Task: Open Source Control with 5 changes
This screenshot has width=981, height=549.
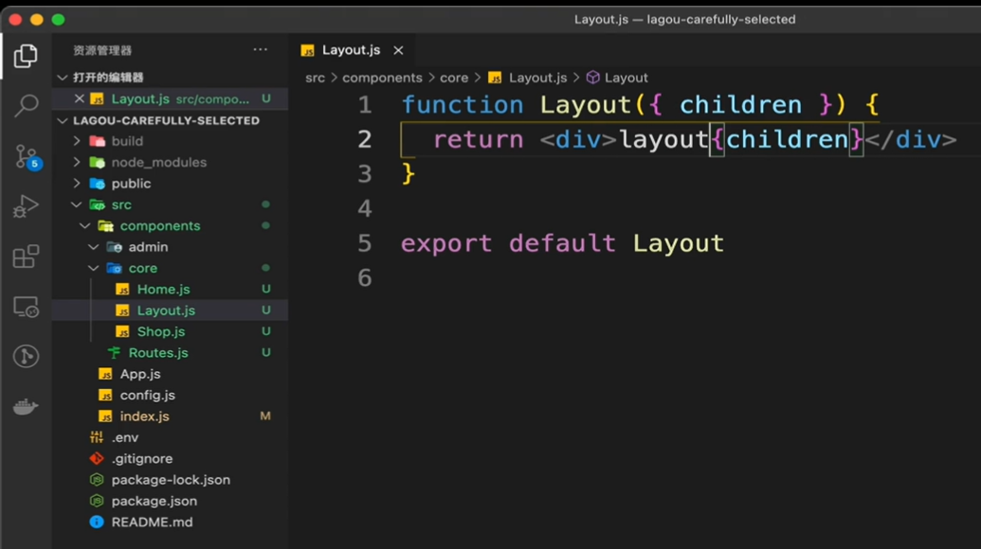Action: [26, 156]
